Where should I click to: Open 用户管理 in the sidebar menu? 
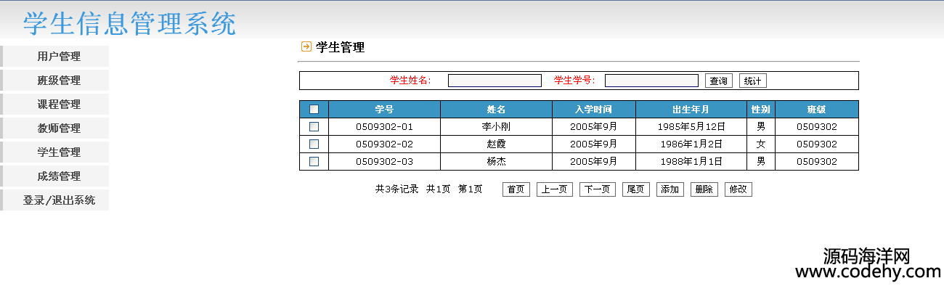click(x=55, y=56)
